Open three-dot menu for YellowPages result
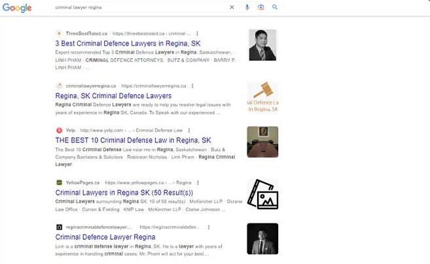Screen dimensions: 430x264 tap(198, 182)
